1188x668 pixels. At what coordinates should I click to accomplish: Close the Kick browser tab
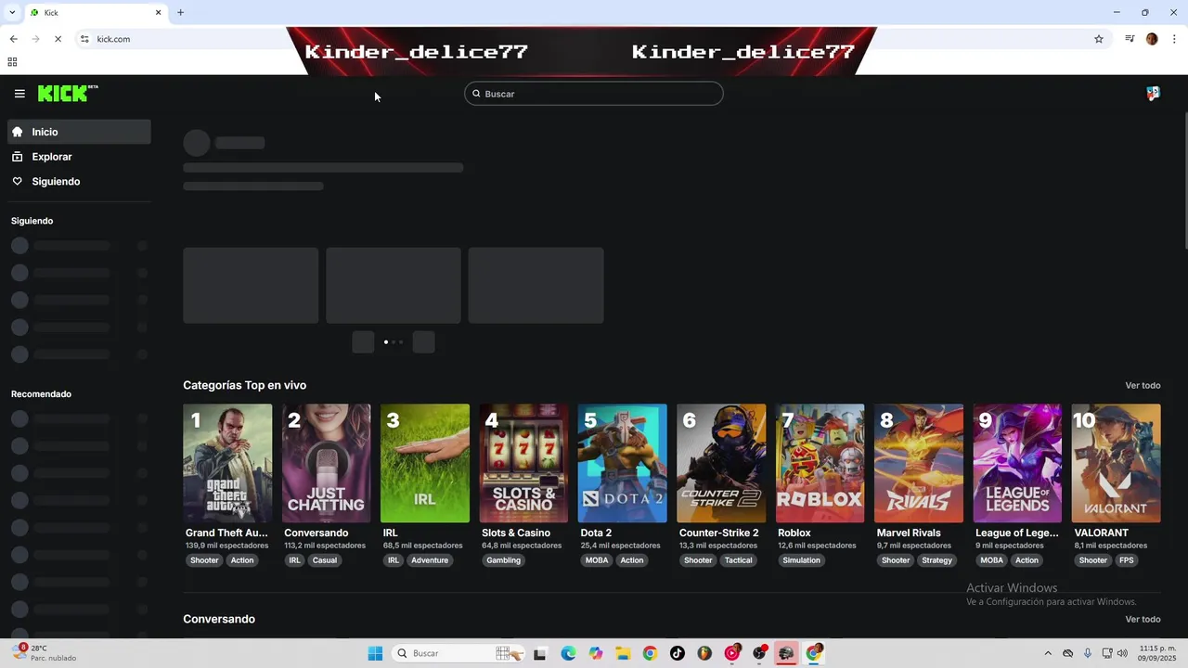coord(158,12)
